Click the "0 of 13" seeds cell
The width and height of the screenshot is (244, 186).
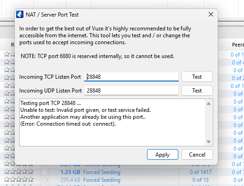coord(200,180)
